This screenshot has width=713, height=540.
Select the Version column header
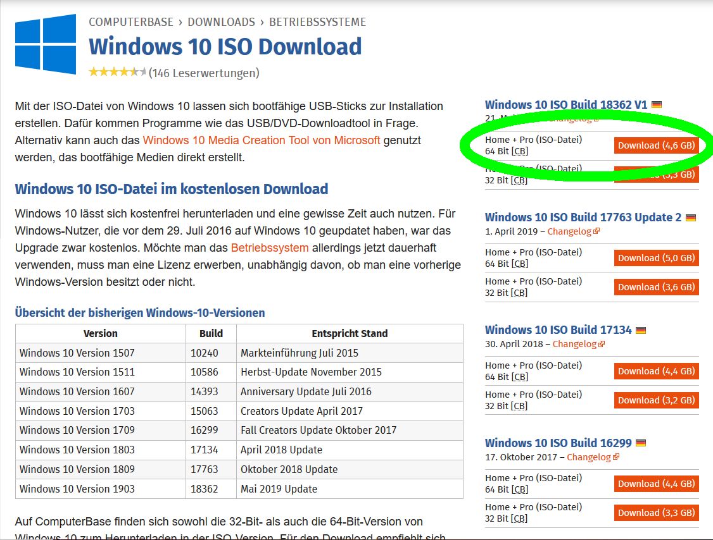click(x=101, y=333)
